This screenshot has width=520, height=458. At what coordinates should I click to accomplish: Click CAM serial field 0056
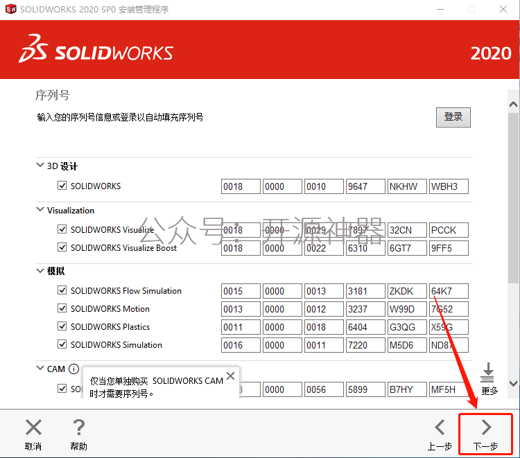click(324, 389)
